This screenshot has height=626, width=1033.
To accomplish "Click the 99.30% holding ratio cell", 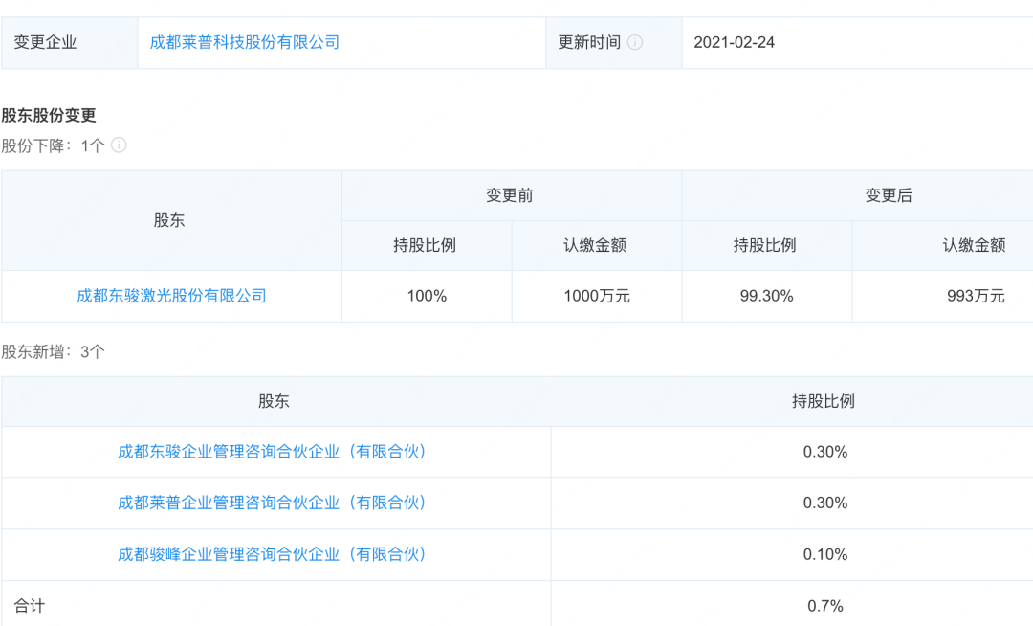I will coord(767,296).
